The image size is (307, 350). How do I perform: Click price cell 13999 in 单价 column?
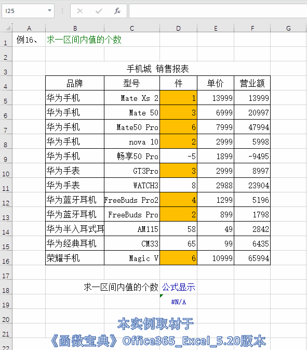pyautogui.click(x=216, y=98)
